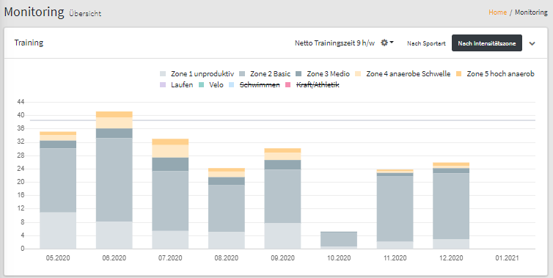The width and height of the screenshot is (553, 278).
Task: Select the Nach Intensitätszone button
Action: coord(487,43)
